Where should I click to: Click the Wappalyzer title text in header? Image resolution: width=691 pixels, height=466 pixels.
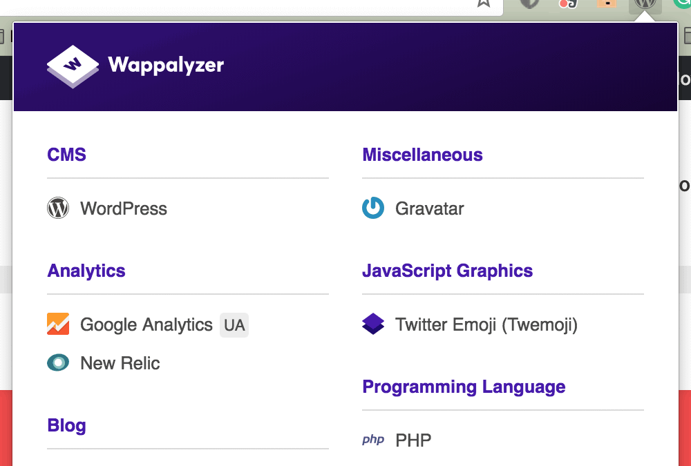(x=166, y=66)
